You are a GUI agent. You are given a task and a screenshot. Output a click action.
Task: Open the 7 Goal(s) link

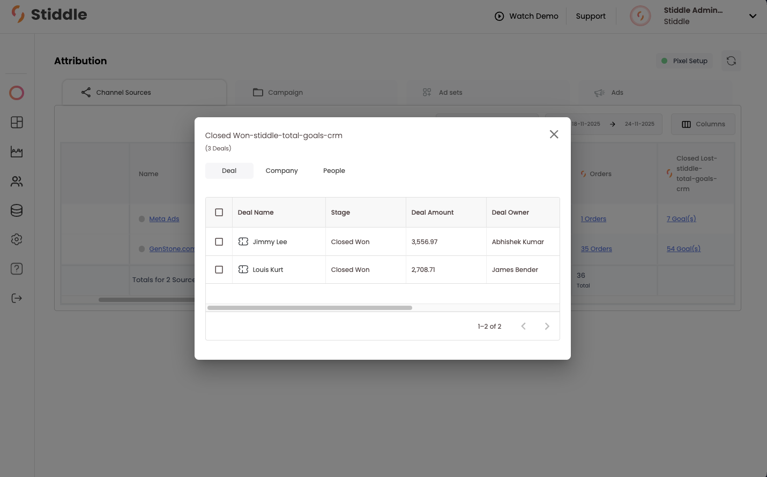tap(681, 219)
